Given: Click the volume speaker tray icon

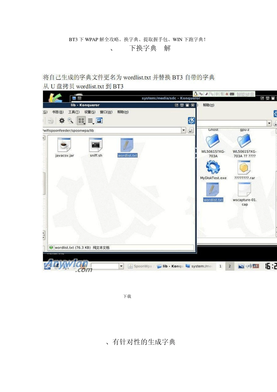Looking at the screenshot, I should [248, 266].
